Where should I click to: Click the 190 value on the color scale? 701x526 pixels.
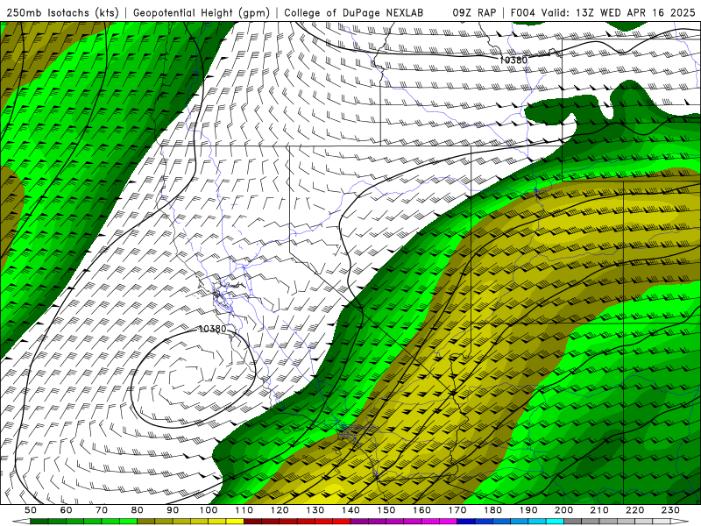pyautogui.click(x=528, y=510)
